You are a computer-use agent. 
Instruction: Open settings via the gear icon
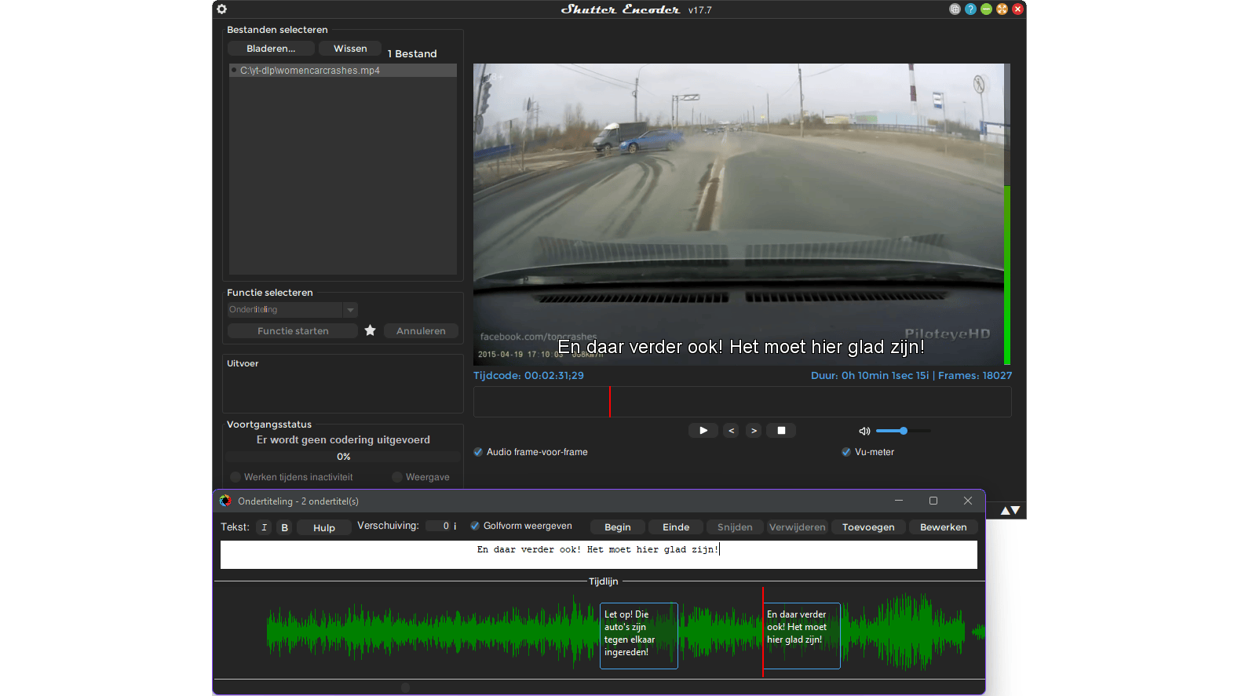[222, 9]
